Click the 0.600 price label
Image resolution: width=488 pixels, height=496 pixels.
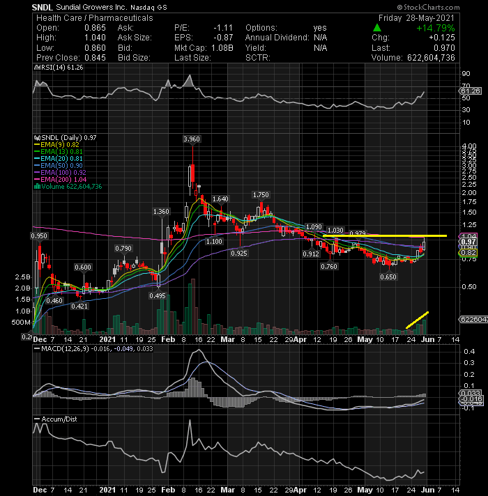[83, 268]
